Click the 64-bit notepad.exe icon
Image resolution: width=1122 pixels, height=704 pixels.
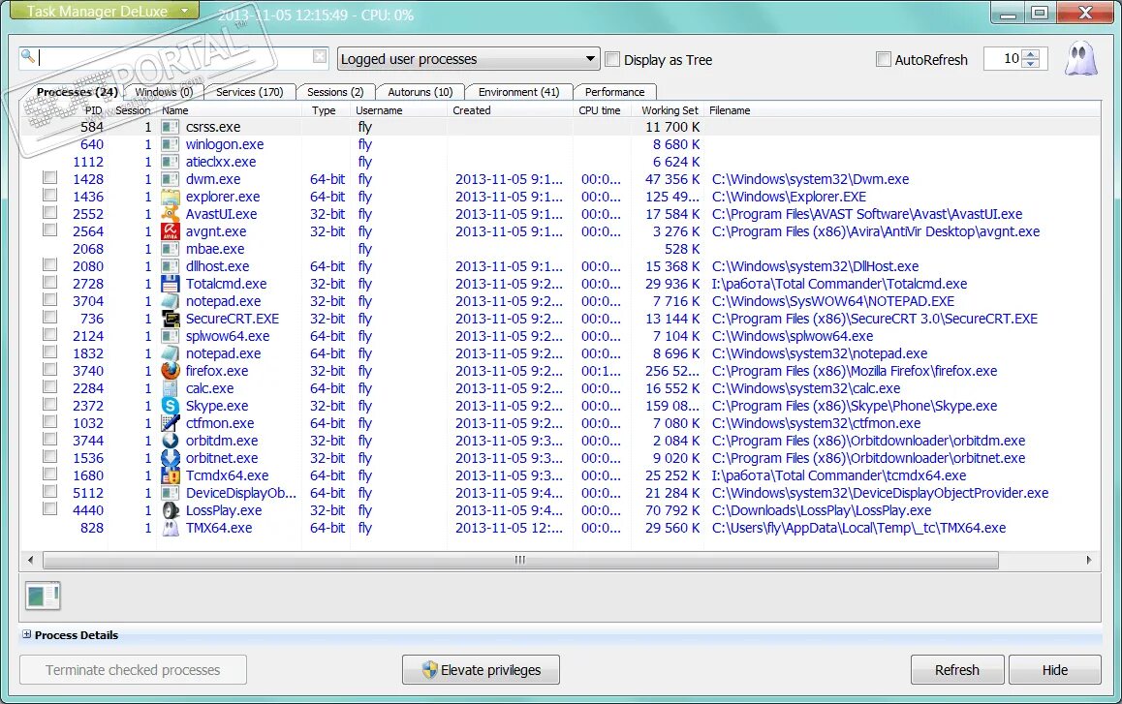[171, 353]
